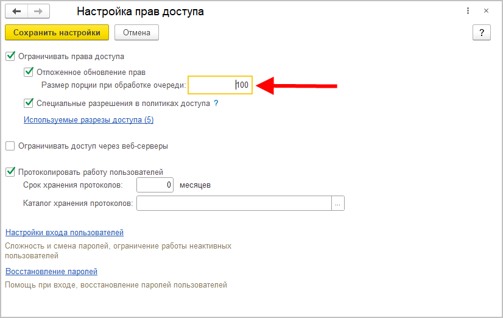The width and height of the screenshot is (503, 318).
Task: Open 'Восстановление паролей' link
Action: point(51,272)
